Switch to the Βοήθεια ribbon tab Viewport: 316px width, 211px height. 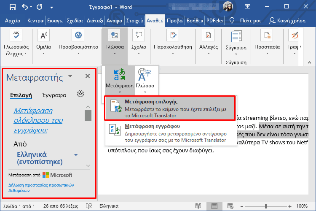click(195, 21)
